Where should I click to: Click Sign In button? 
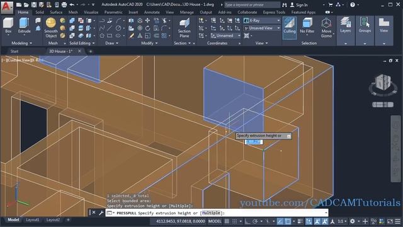[x=298, y=4]
